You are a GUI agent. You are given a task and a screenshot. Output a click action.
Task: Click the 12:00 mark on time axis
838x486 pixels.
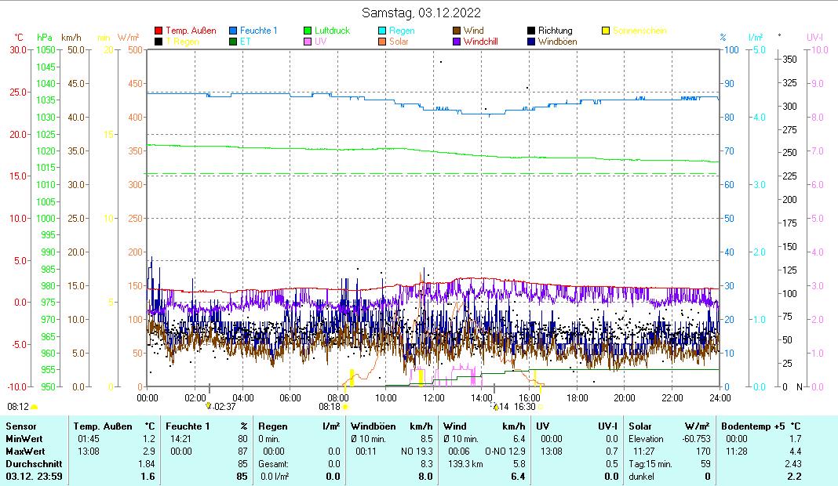pos(434,397)
